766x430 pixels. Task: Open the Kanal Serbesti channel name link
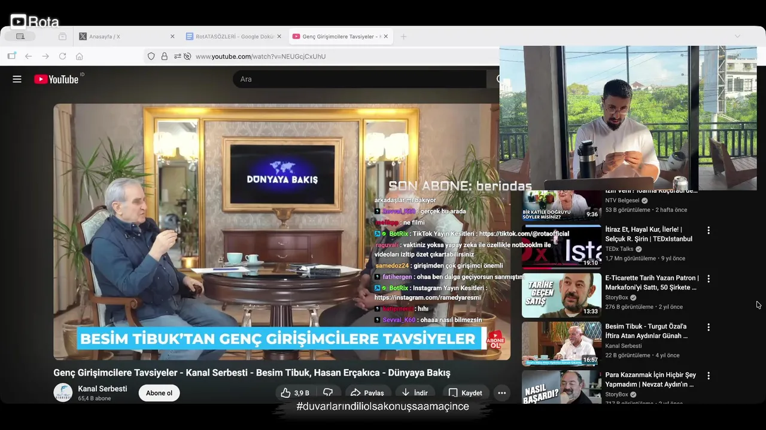(102, 389)
